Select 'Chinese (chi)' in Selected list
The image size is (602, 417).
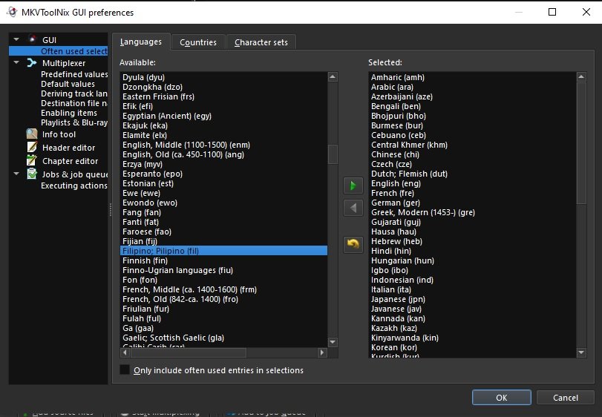472,154
